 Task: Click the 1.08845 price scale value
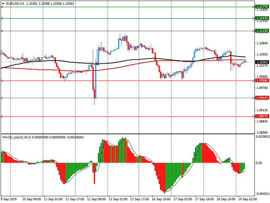[262, 121]
